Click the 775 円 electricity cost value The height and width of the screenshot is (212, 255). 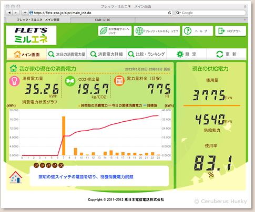point(159,89)
